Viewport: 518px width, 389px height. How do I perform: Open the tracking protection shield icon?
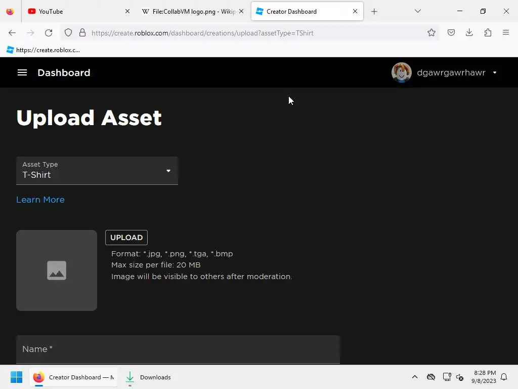(x=68, y=33)
